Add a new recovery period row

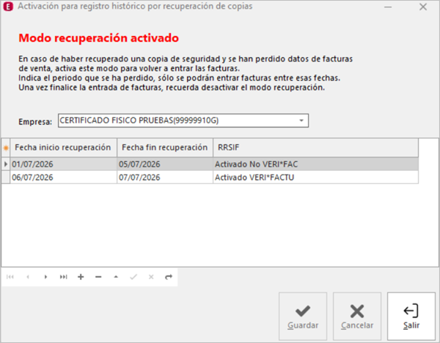click(81, 277)
